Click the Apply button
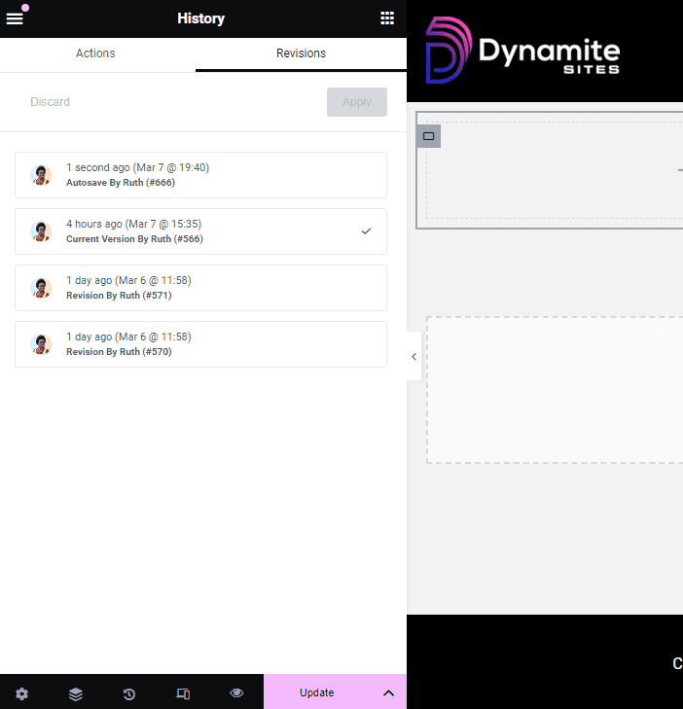 click(356, 102)
